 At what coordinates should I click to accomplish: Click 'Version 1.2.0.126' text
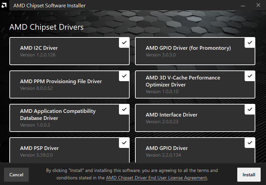38,55
